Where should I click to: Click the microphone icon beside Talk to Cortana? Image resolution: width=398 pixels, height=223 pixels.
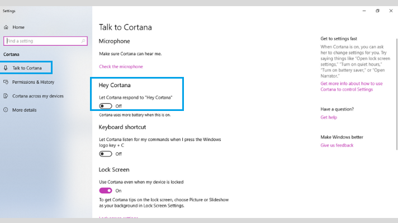(6, 67)
